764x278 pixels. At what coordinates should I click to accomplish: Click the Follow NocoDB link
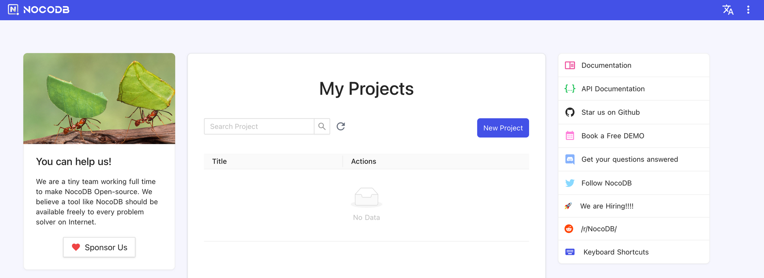click(x=606, y=183)
